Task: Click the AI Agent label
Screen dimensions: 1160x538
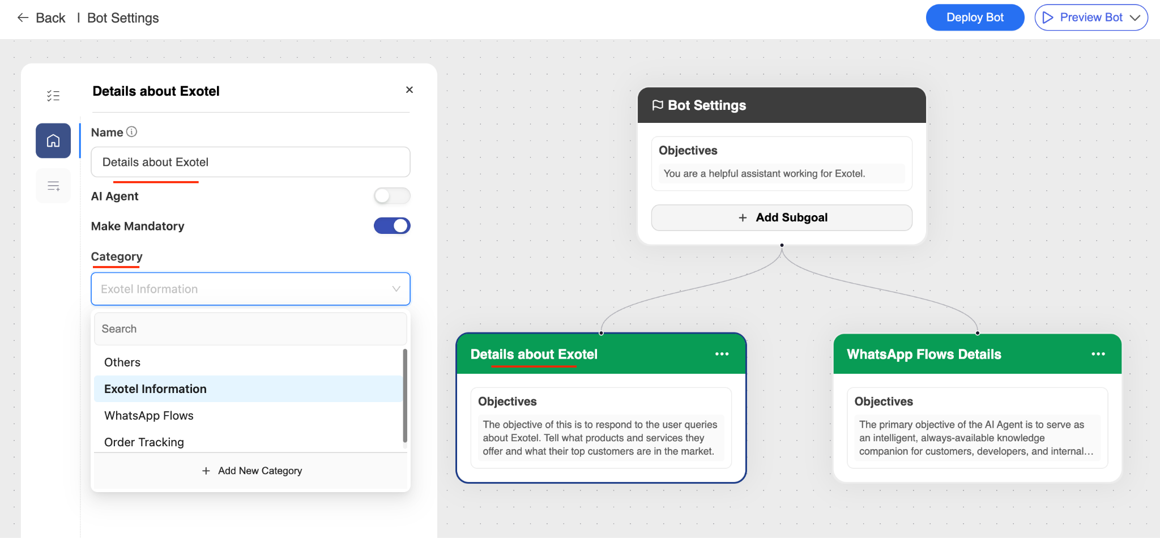Action: pos(114,196)
